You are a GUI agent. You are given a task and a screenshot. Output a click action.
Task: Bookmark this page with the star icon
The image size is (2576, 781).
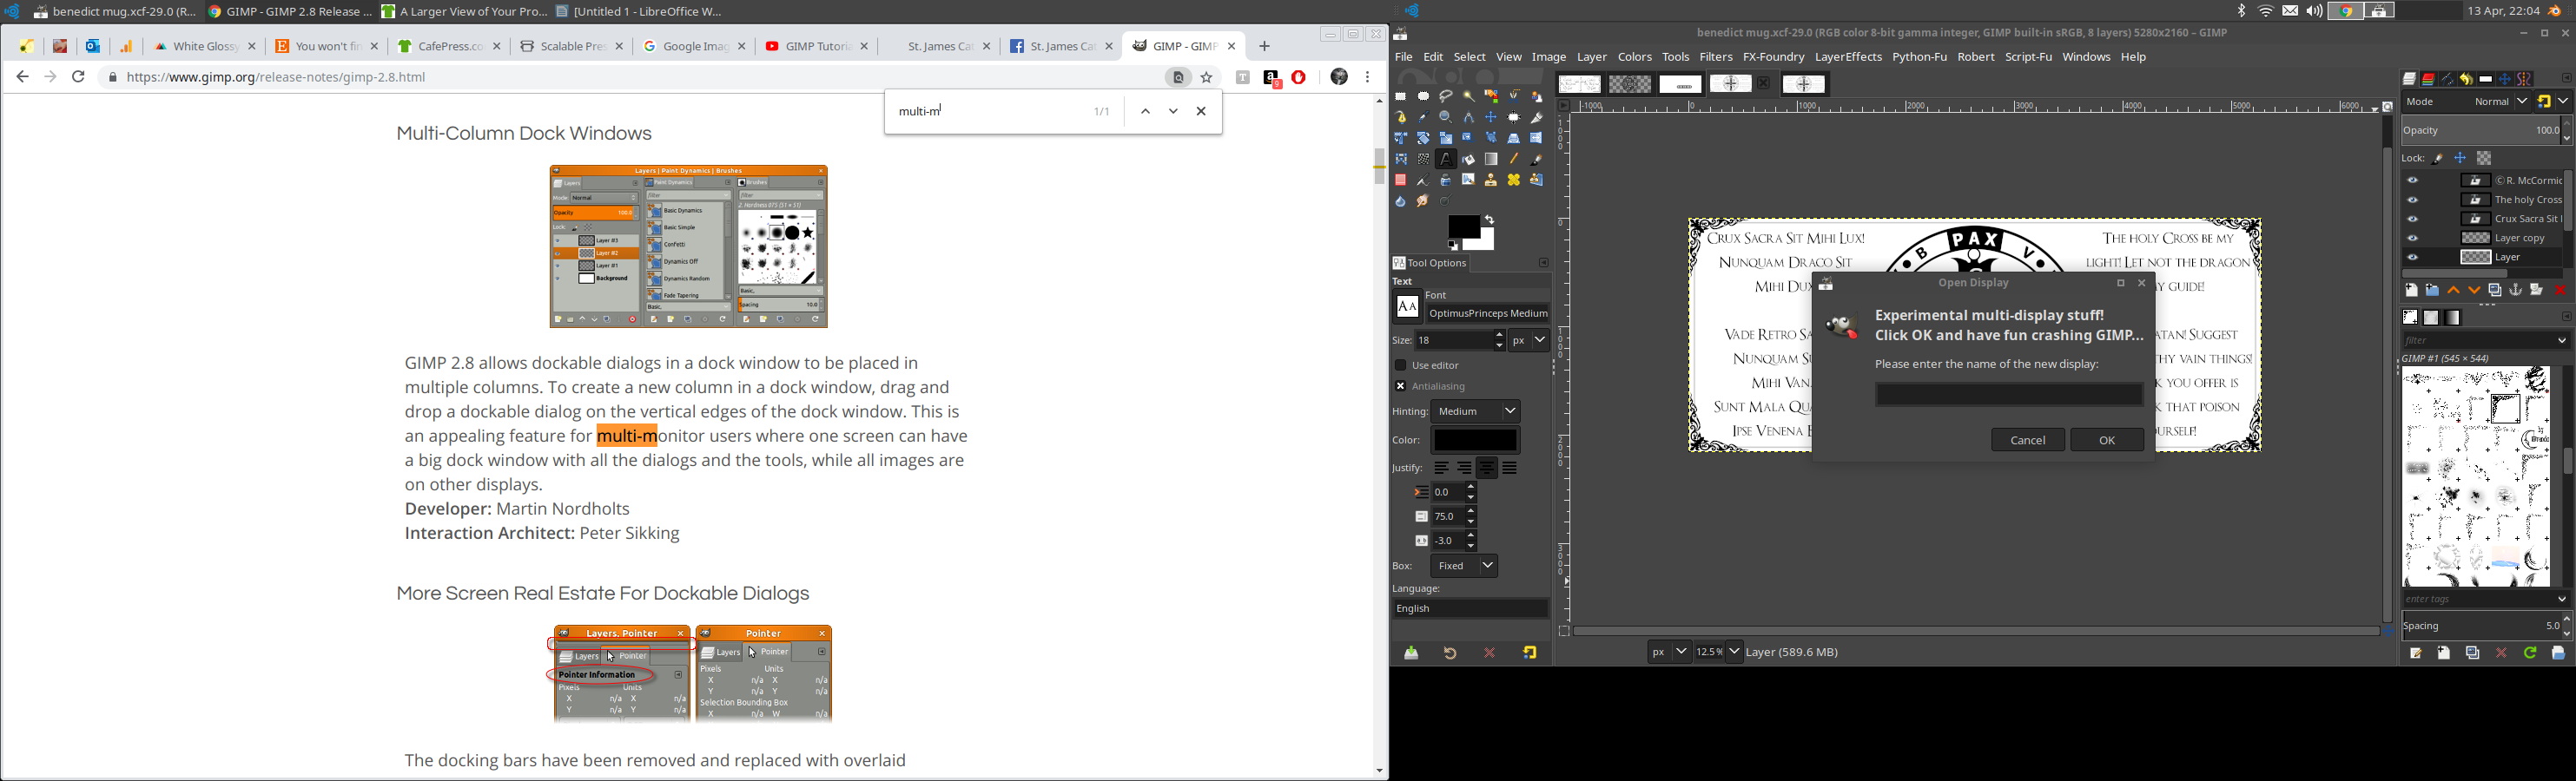click(x=1207, y=78)
